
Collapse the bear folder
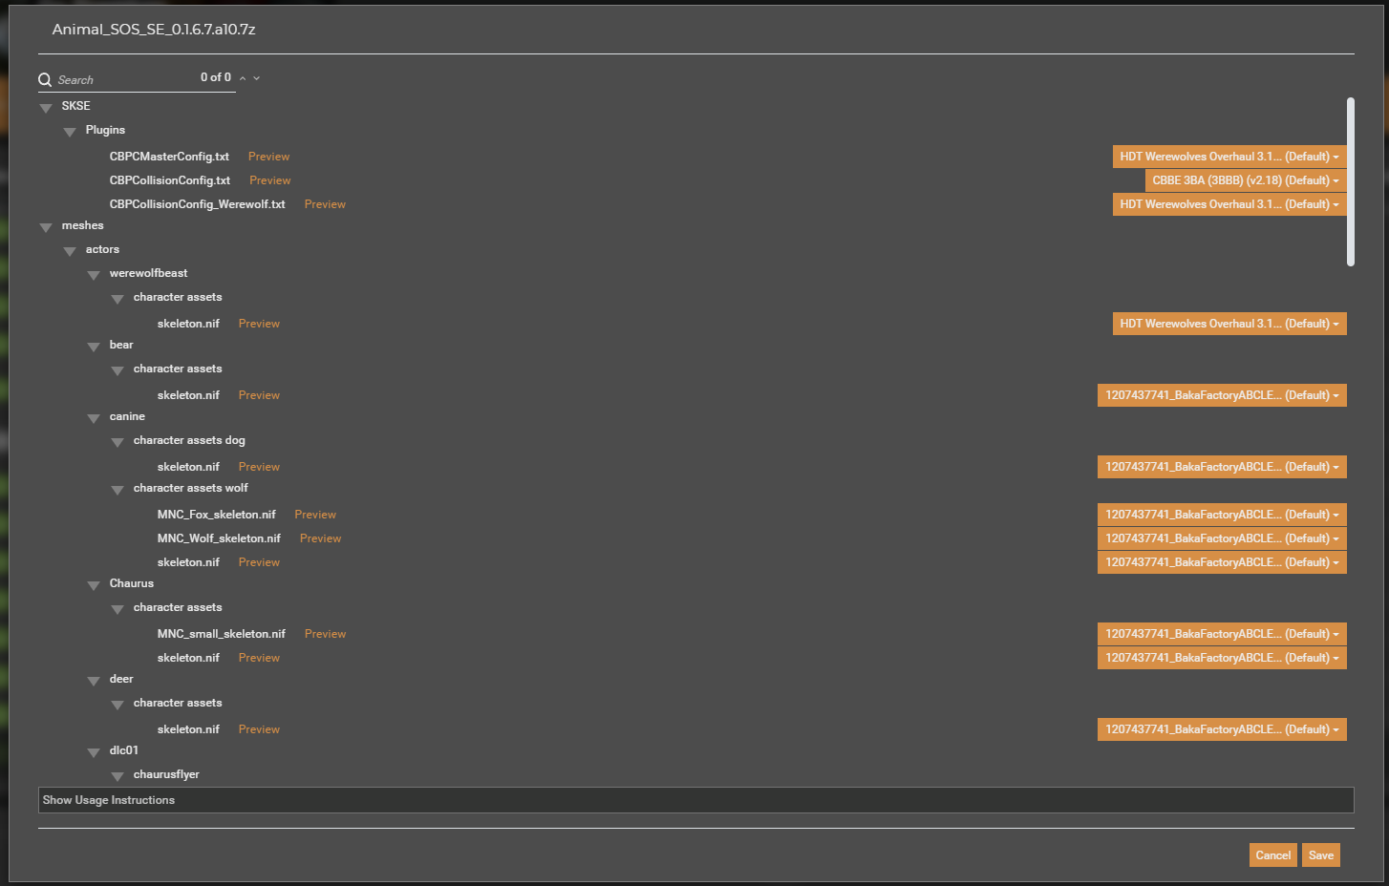coord(94,347)
